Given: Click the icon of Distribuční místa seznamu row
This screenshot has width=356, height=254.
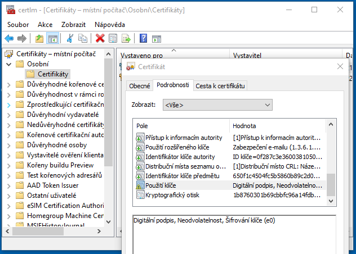Looking at the screenshot, I should coord(140,166).
